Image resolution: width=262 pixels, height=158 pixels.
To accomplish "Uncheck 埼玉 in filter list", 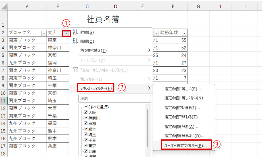I will coord(86,134).
